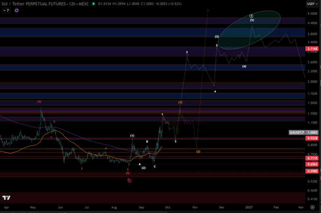The image size is (321, 213).
Task: Select the white (4) wave label near 2027
Action: (244, 67)
